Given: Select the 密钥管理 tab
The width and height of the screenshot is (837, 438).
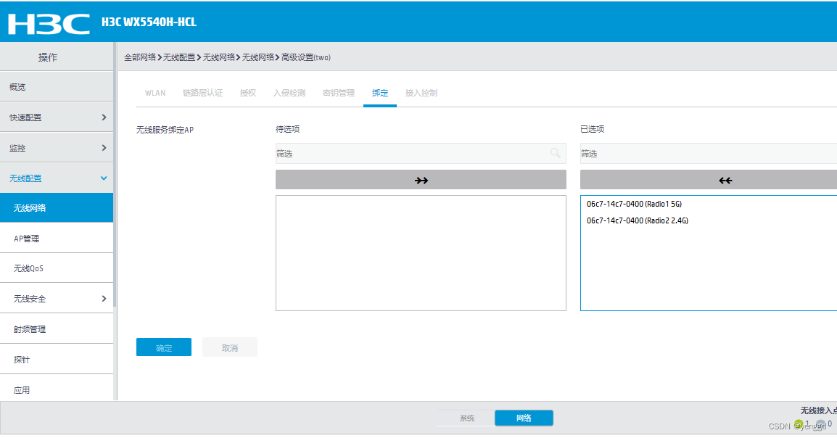Looking at the screenshot, I should tap(337, 92).
